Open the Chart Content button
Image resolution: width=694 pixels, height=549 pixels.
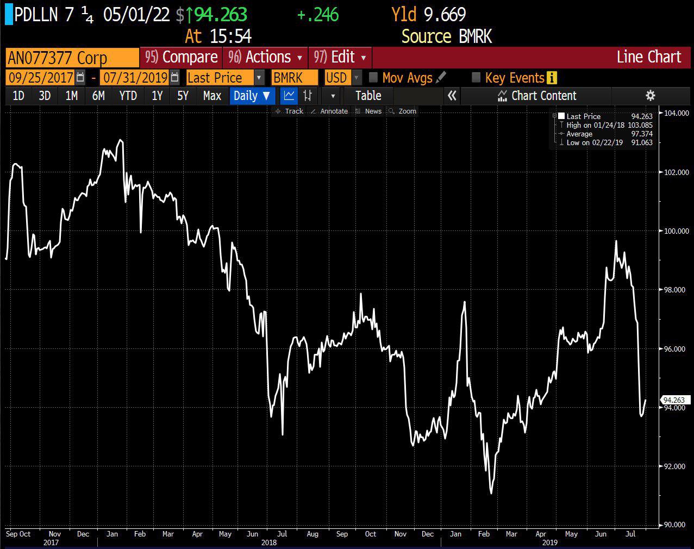click(536, 96)
